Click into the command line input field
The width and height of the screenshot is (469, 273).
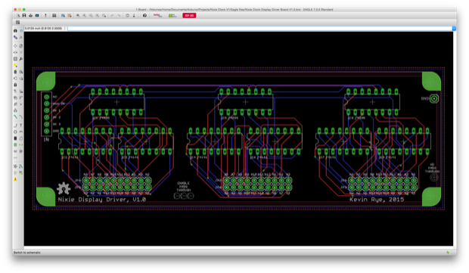(x=259, y=29)
